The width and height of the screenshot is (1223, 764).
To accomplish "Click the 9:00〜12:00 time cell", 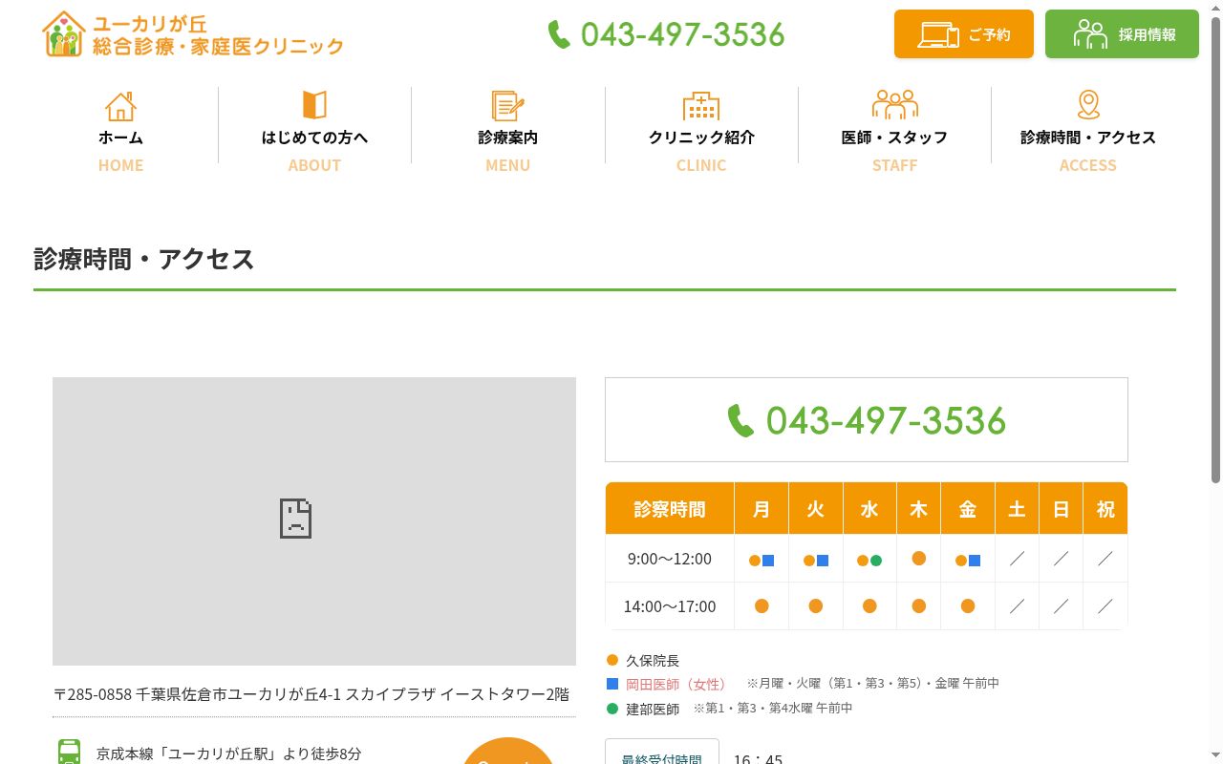I will (670, 559).
